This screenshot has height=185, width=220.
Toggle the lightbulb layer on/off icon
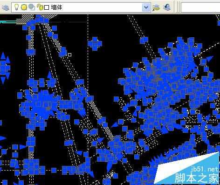[16, 7]
